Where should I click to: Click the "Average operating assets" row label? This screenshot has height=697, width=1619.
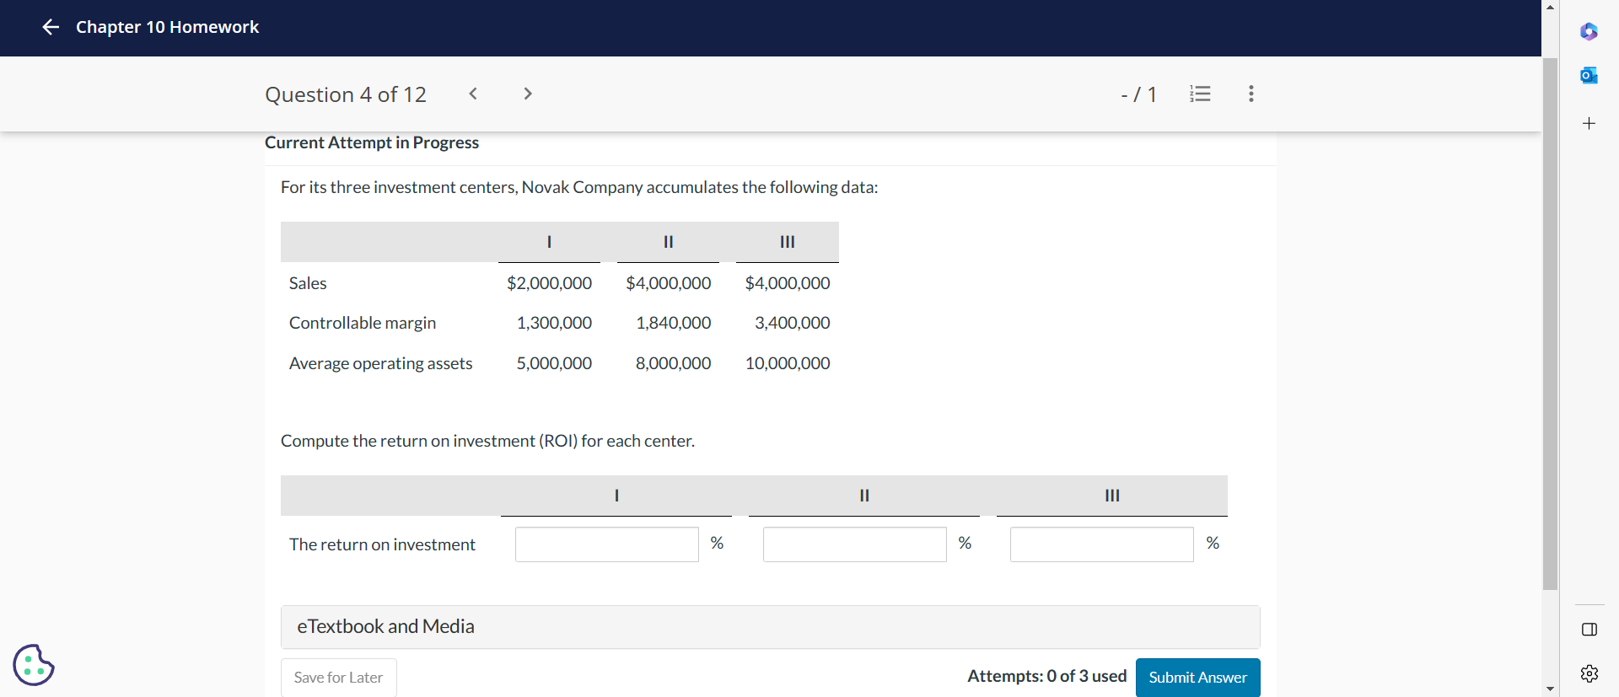[x=380, y=363]
